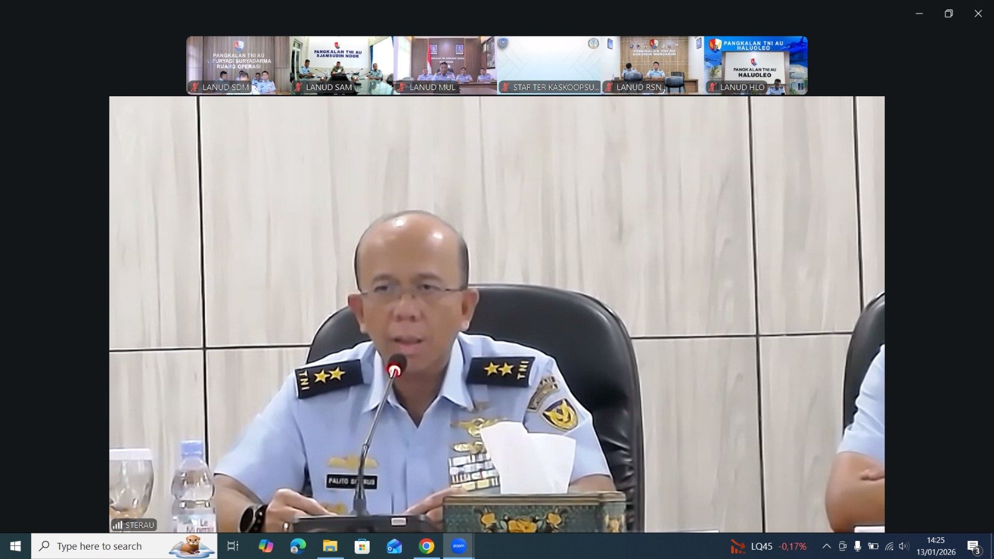The image size is (994, 559).
Task: Open the clock showing 14:25 calendar flyout
Action: 936,546
